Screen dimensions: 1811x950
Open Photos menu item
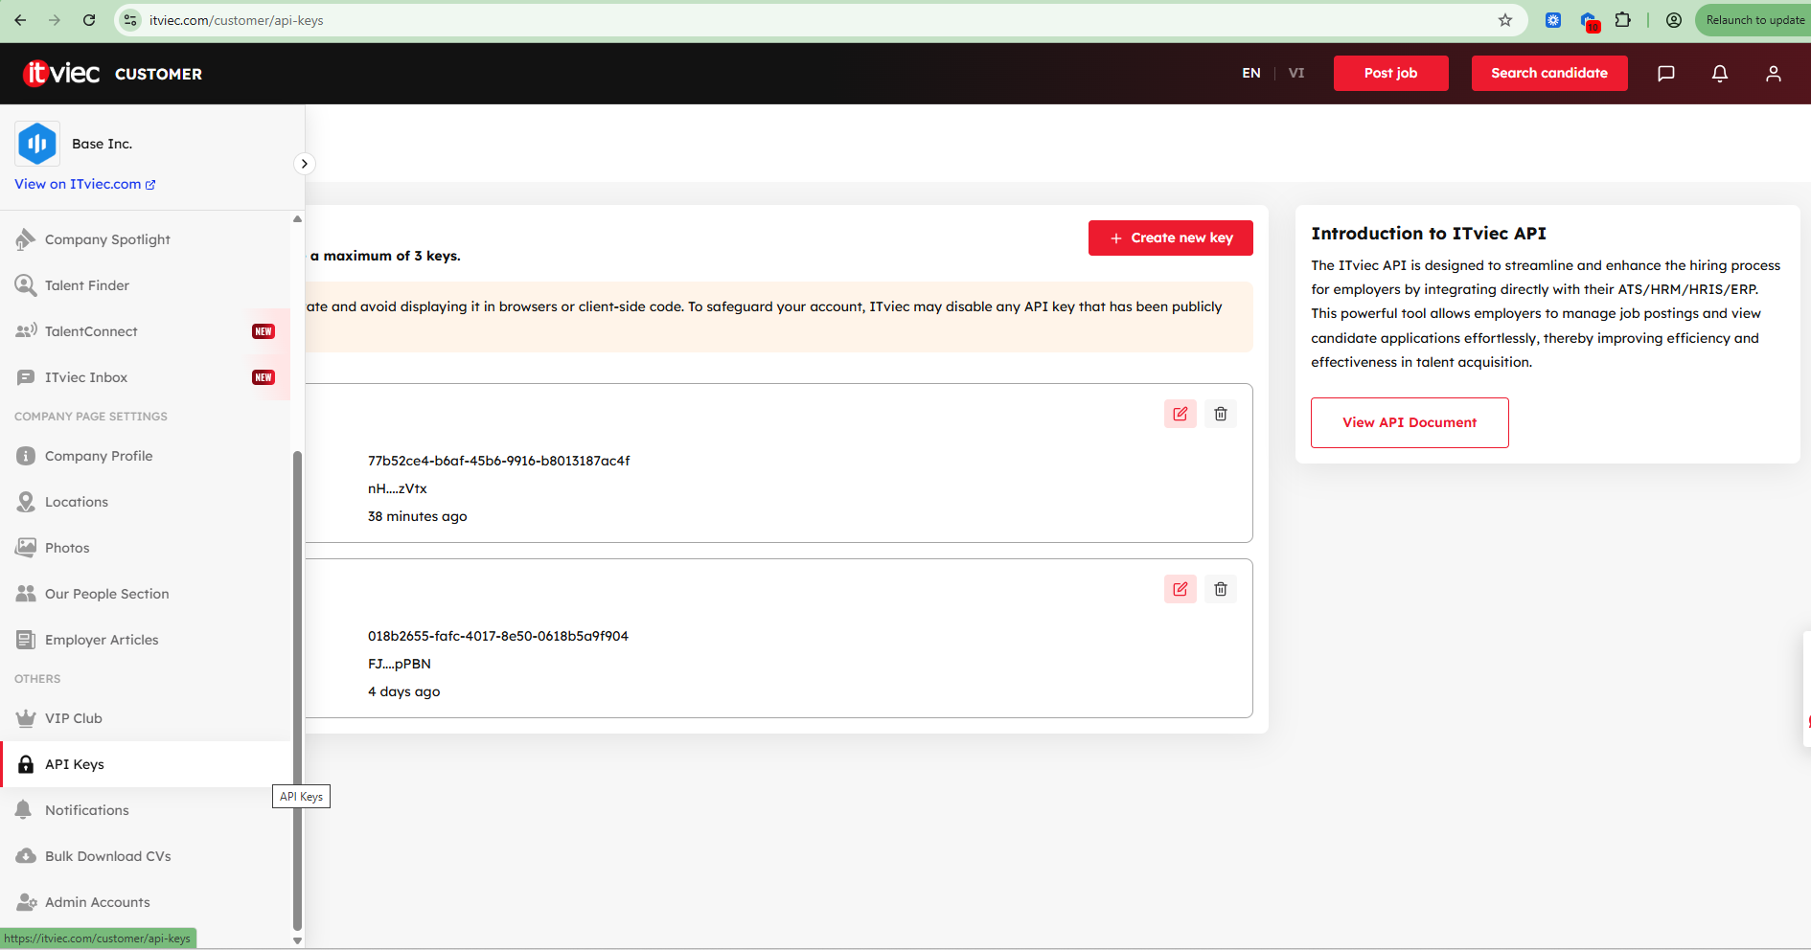(146, 548)
